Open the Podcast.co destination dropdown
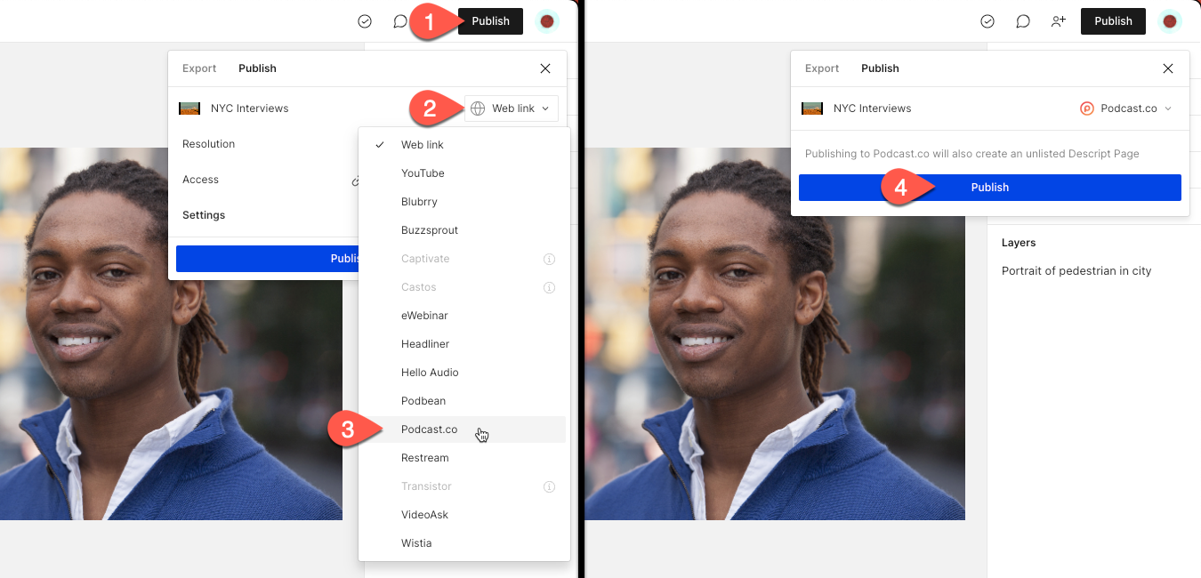Screen dimensions: 1201x578 (x=1126, y=108)
